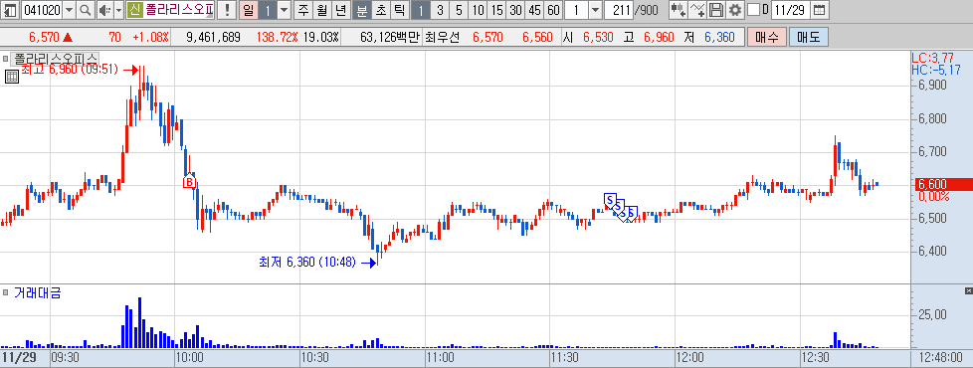Toggle the D checkbox next to date
Screen dimensions: 973x368
tap(753, 10)
